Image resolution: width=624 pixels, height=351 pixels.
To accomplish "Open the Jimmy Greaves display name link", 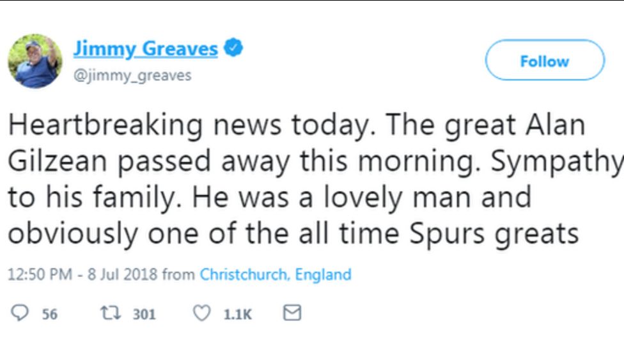I will (146, 49).
